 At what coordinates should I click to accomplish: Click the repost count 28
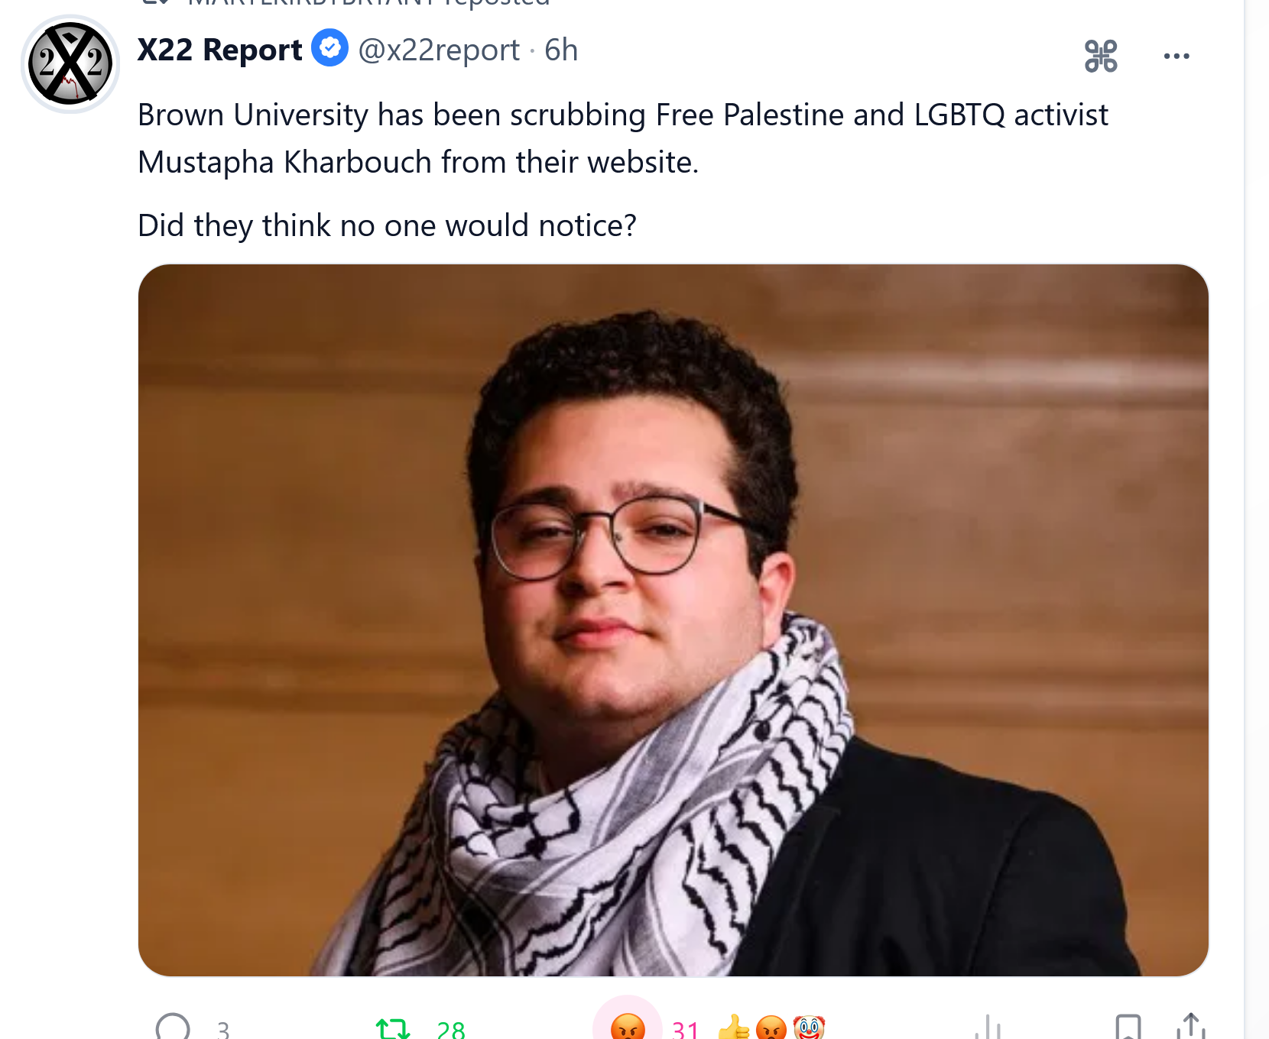pyautogui.click(x=451, y=1030)
